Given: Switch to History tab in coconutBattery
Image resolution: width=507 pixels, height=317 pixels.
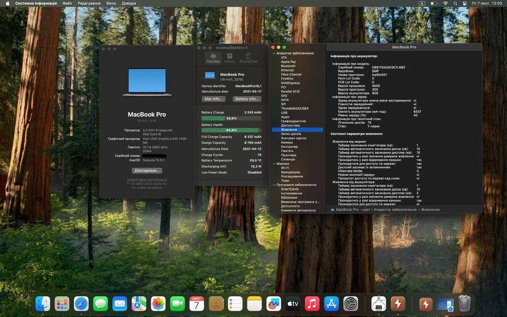Looking at the screenshot, I should [230, 58].
